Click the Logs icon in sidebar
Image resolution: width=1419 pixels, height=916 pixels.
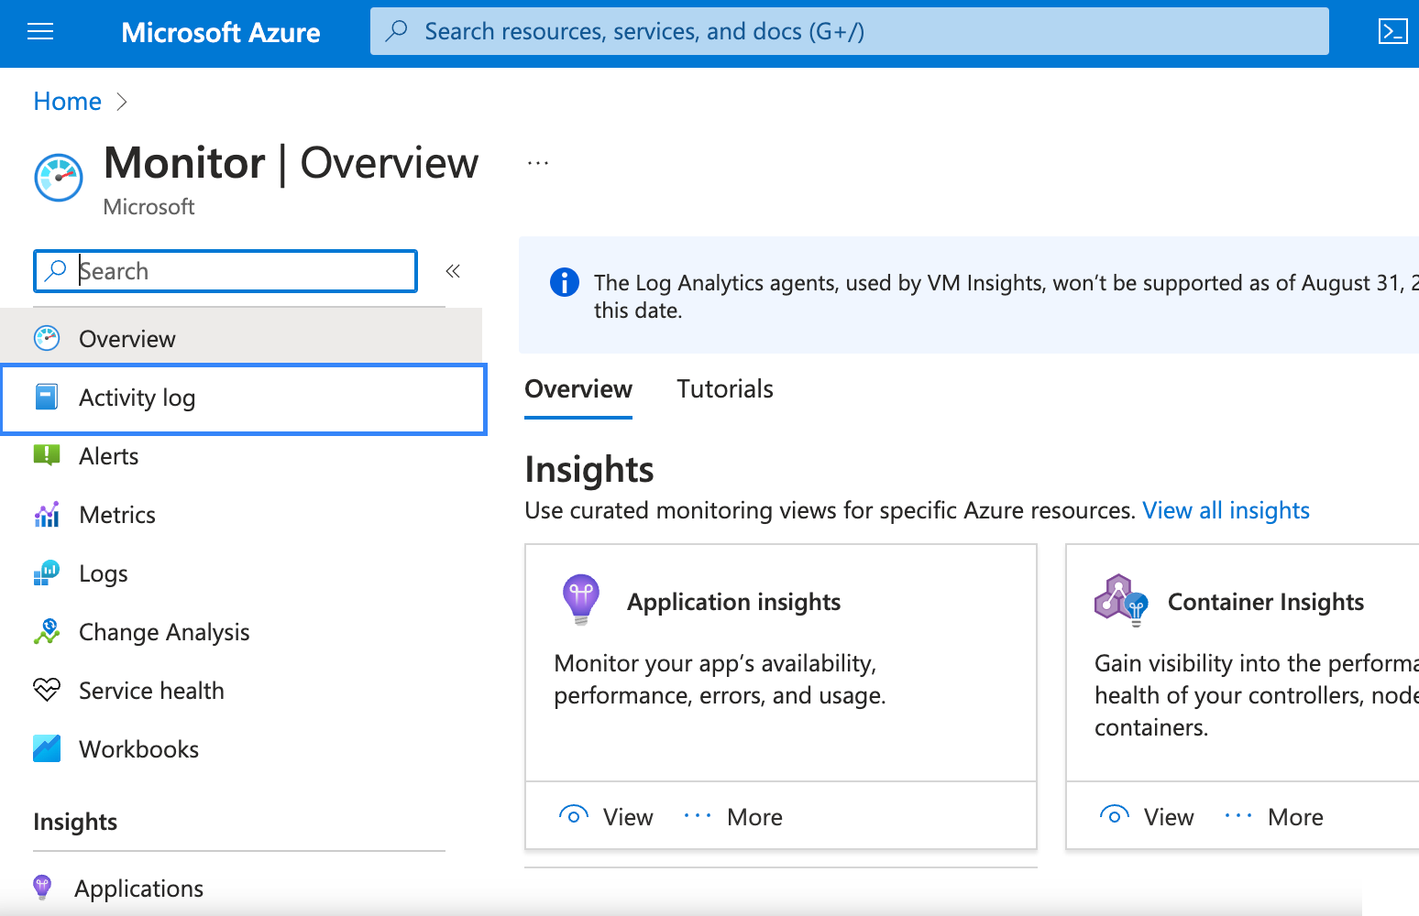(47, 572)
